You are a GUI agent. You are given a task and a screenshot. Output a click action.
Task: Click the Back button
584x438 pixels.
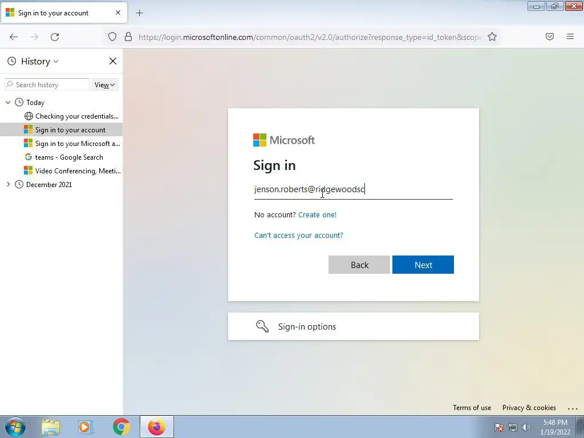[359, 265]
